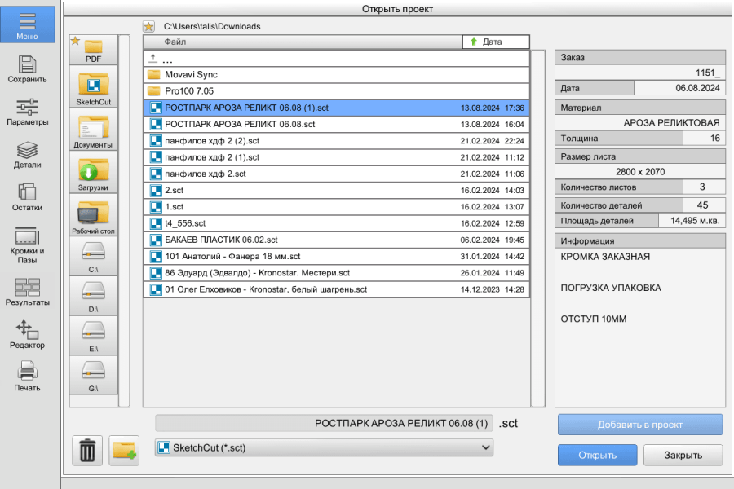Screen dimensions: 734x489
Task: Open the Рабочий стол shortcut
Action: (94, 216)
